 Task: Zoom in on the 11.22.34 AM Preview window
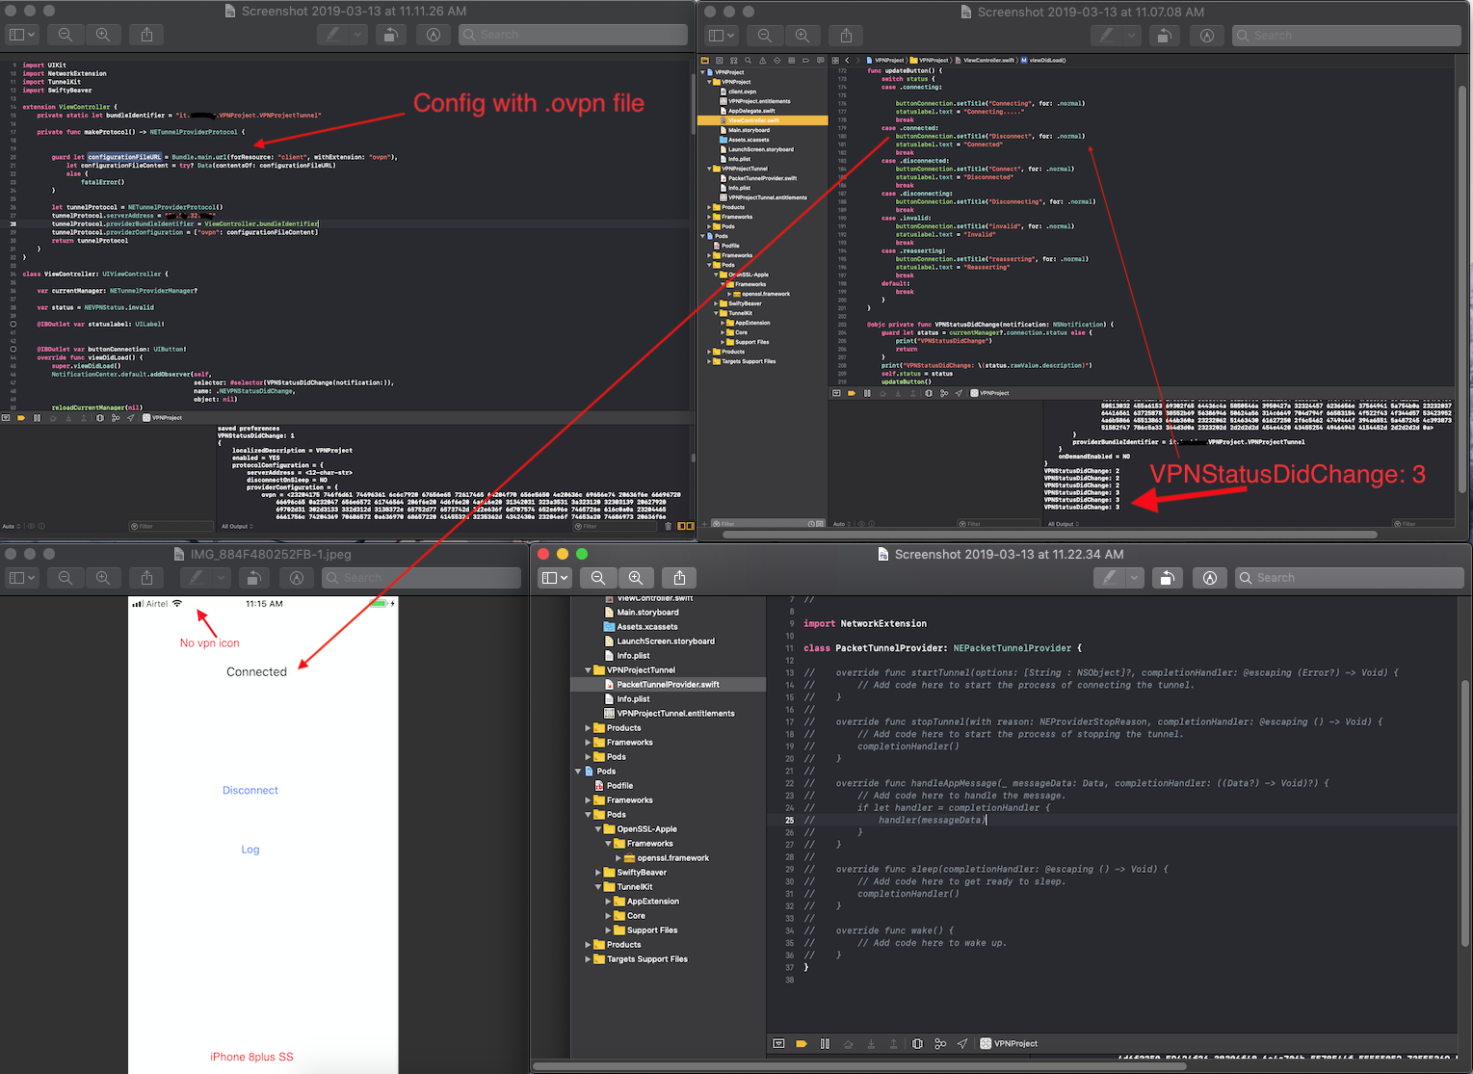coord(636,578)
